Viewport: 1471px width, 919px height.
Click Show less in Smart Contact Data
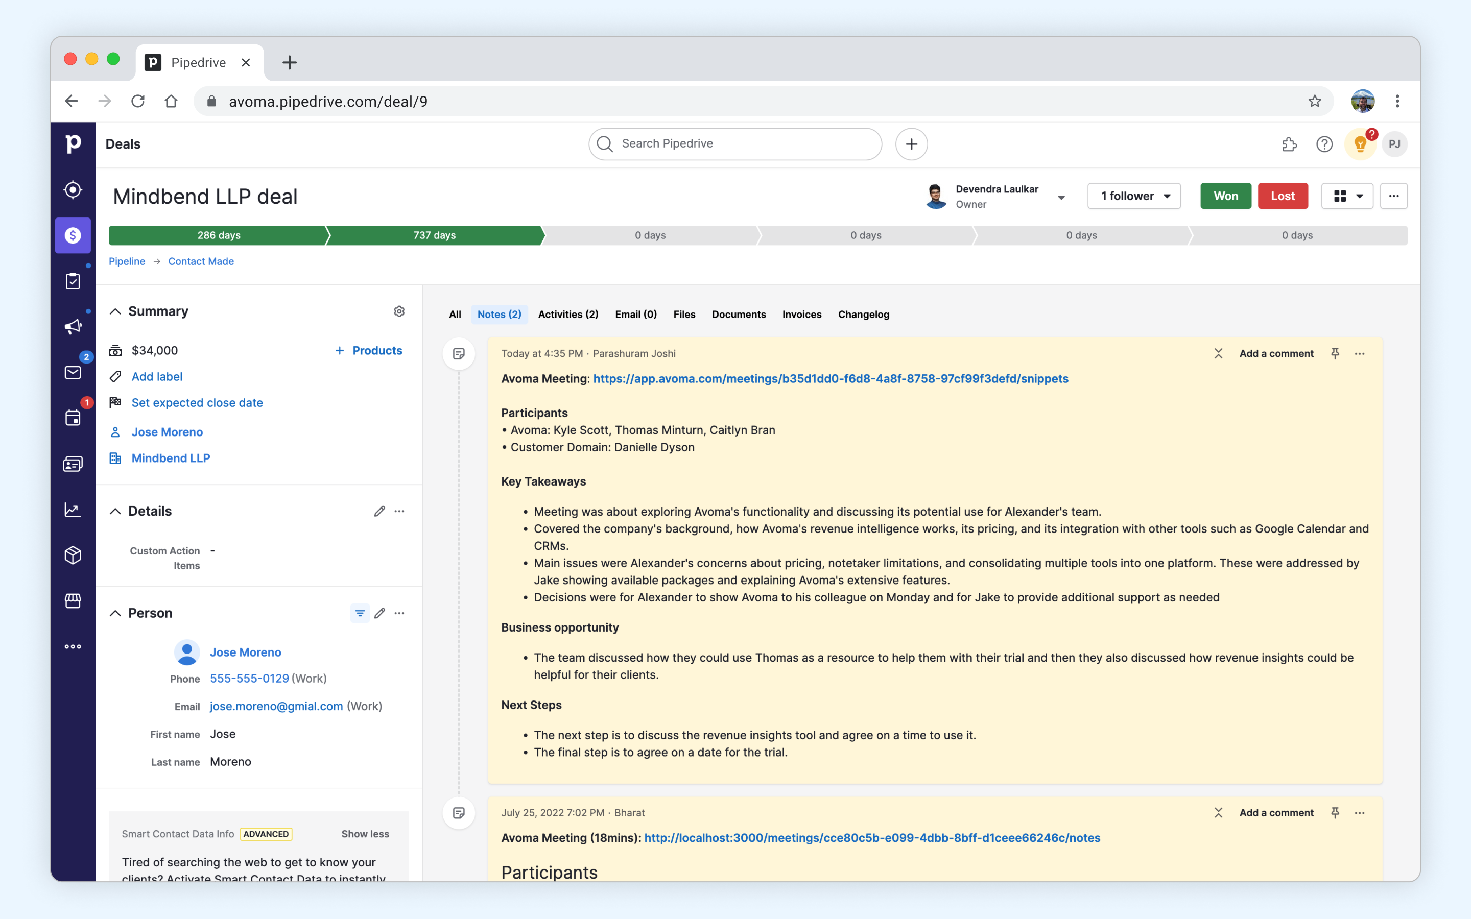[x=365, y=834]
